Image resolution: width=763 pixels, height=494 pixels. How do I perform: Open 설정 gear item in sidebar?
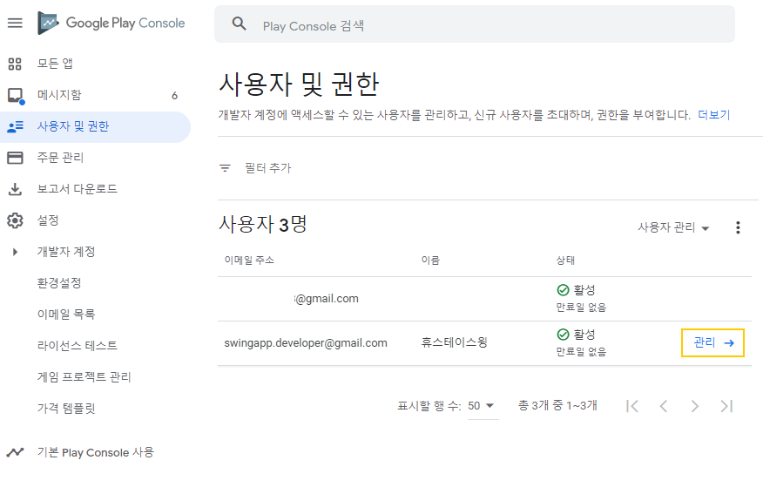point(47,220)
